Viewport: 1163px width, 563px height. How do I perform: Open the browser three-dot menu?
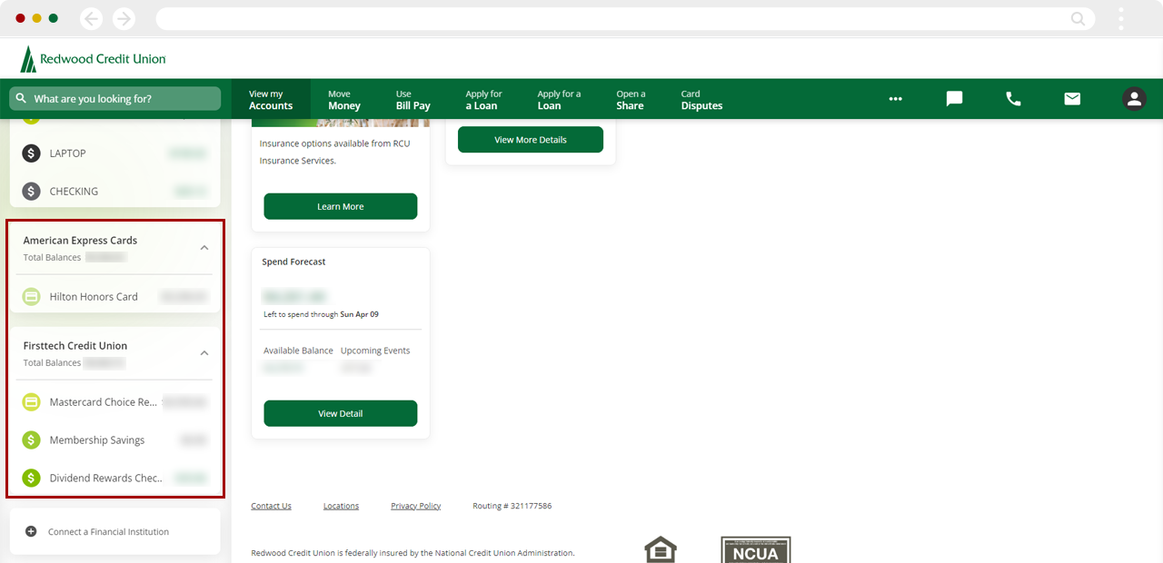tap(1121, 18)
